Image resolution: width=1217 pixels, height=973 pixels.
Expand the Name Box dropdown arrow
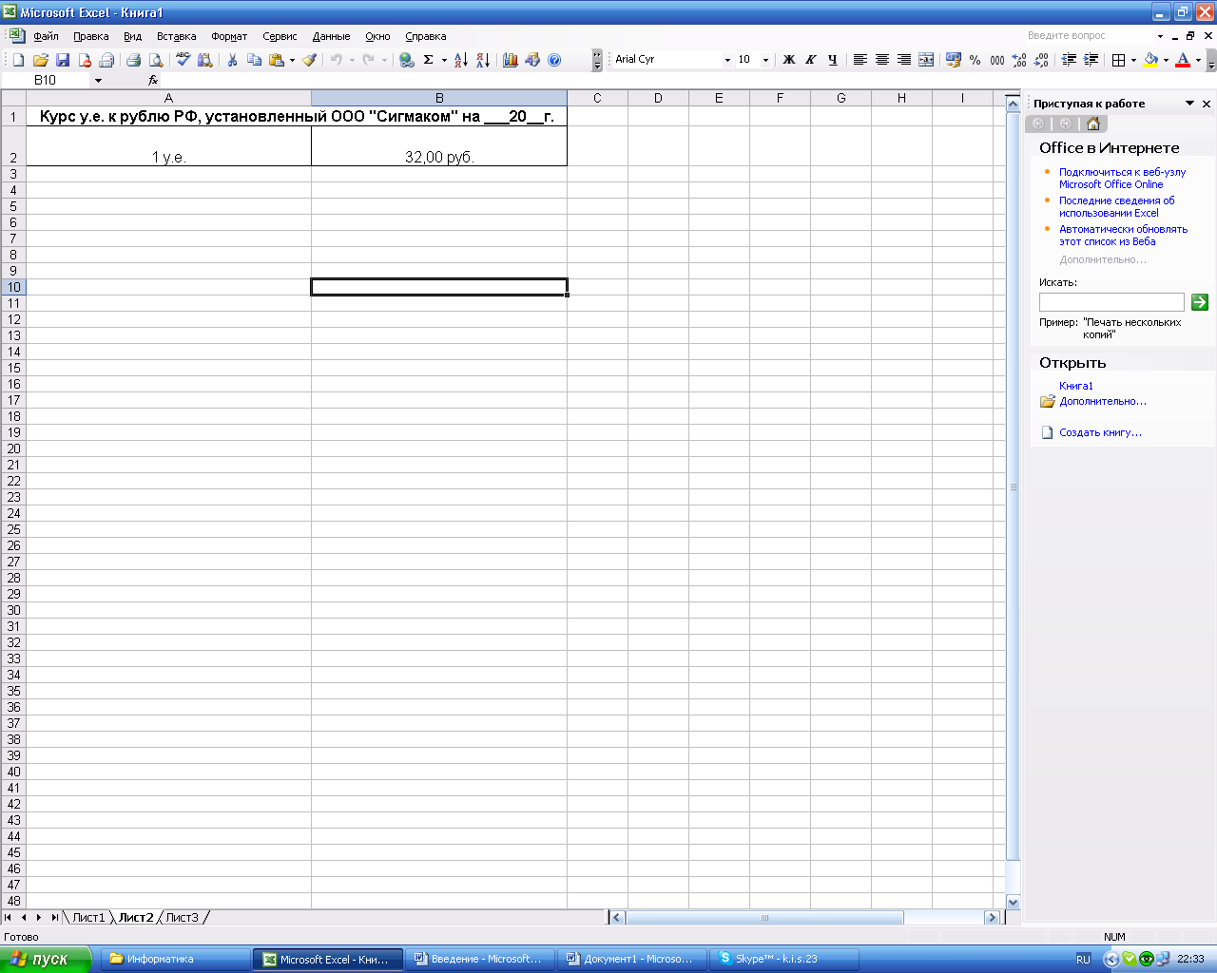[98, 81]
